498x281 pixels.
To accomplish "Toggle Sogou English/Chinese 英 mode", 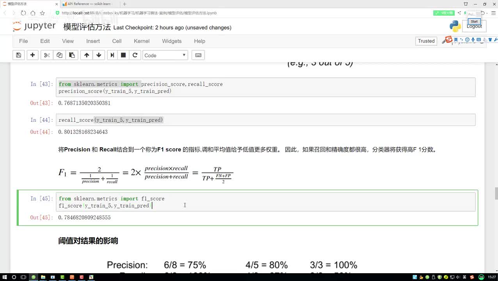I will tap(455, 39).
